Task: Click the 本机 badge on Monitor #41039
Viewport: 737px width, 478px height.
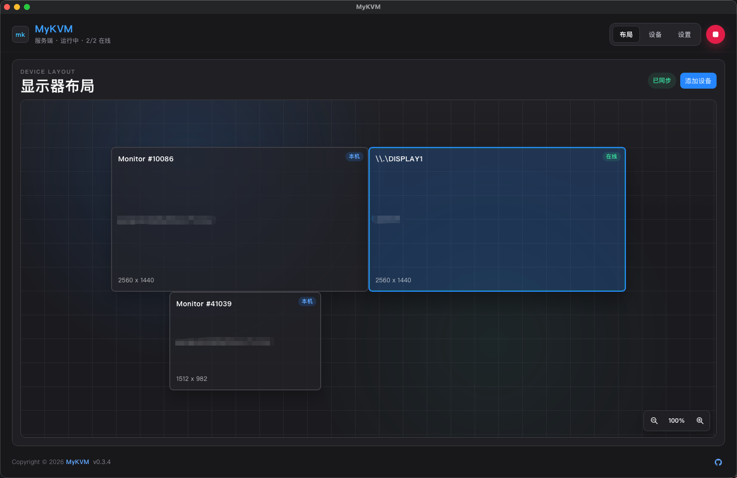Action: click(x=307, y=301)
